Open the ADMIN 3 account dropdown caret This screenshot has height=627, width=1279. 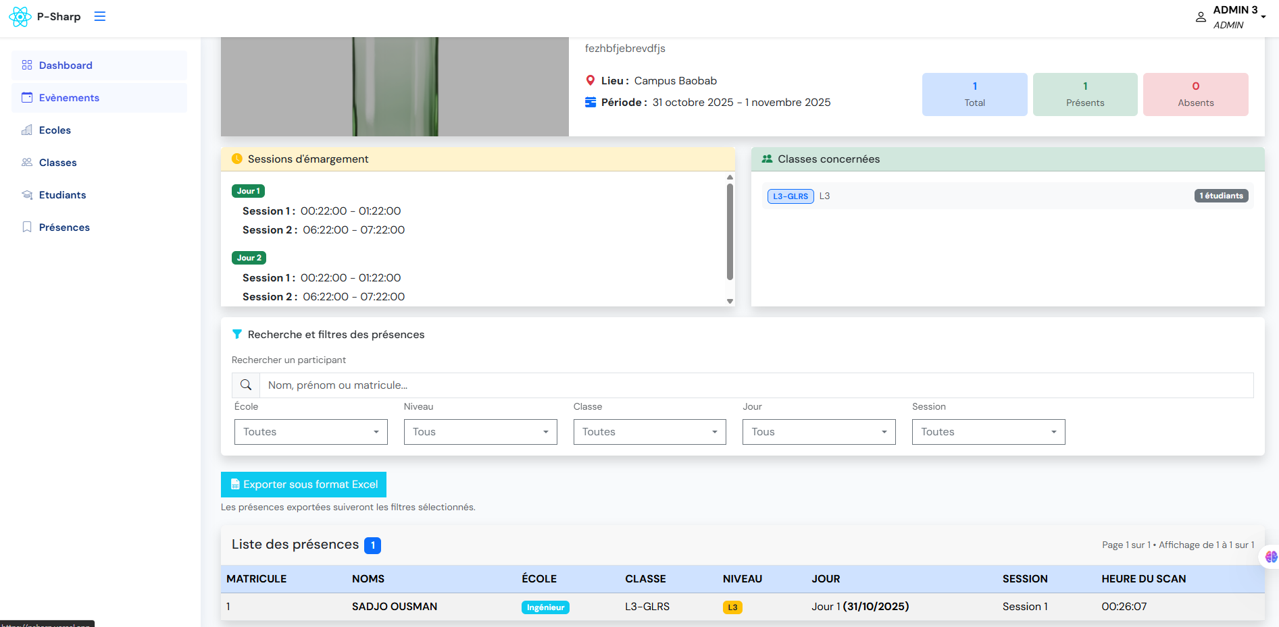tap(1263, 16)
